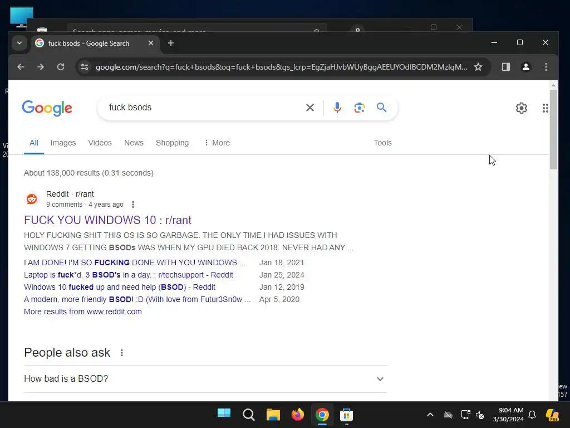The image size is (570, 428).
Task: Open the notifications bell
Action: point(532,415)
